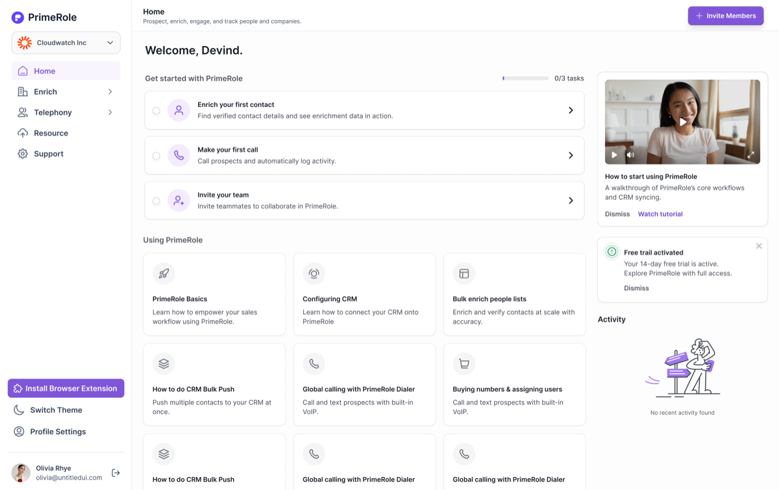Image resolution: width=779 pixels, height=490 pixels.
Task: Open Make your first call arrow
Action: tap(571, 155)
